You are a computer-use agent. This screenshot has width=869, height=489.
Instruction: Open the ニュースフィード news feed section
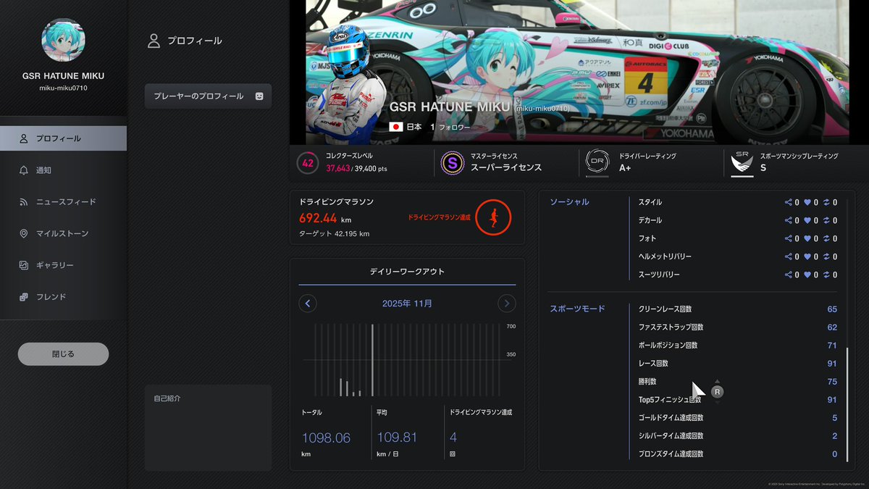tap(63, 201)
